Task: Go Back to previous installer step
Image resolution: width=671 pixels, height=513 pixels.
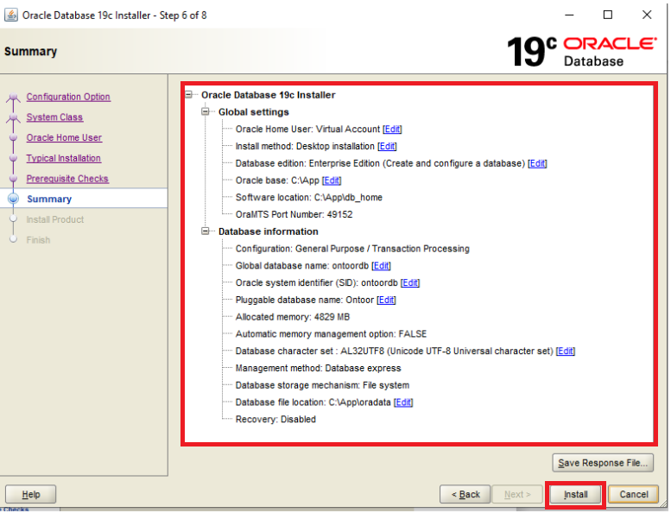Action: coord(465,495)
